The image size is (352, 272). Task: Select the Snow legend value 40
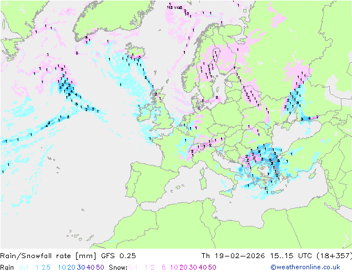203,268
